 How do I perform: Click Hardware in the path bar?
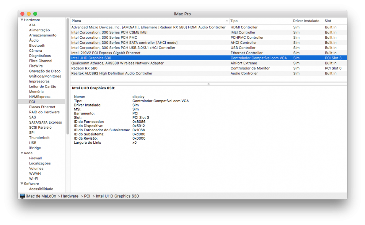70,196
